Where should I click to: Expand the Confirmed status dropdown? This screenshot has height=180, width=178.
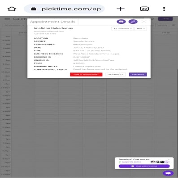point(122,28)
